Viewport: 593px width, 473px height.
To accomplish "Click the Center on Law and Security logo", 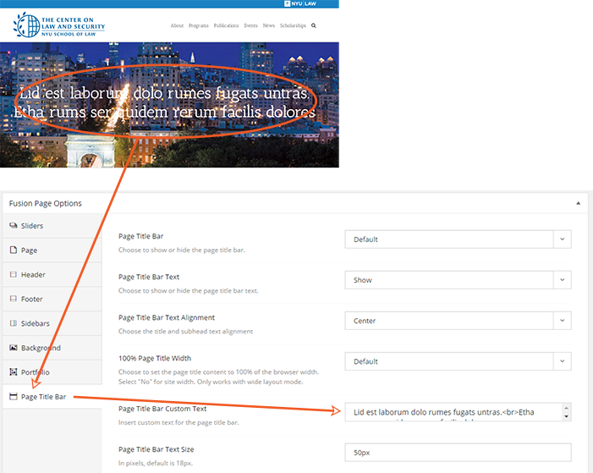I will point(59,25).
